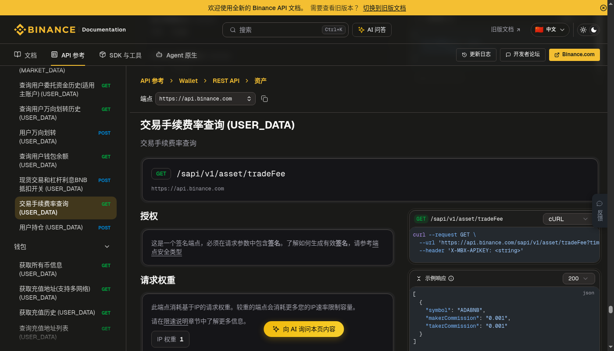Click the IP 权重 1 badge
Viewport: 614px width, 351px height.
coord(170,339)
